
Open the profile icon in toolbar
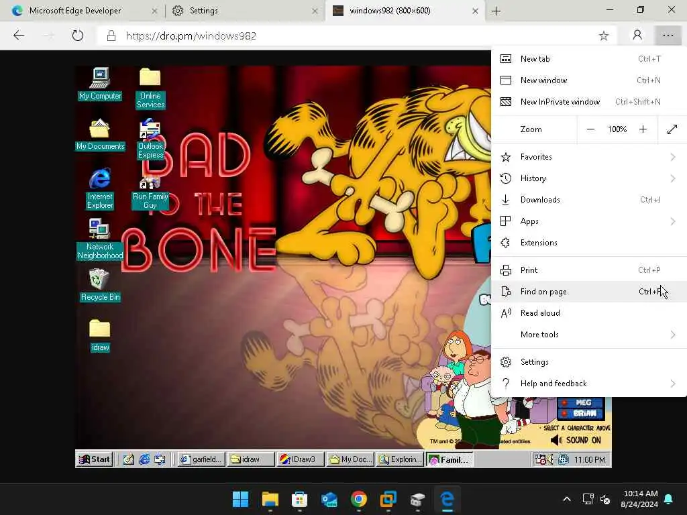pyautogui.click(x=637, y=36)
